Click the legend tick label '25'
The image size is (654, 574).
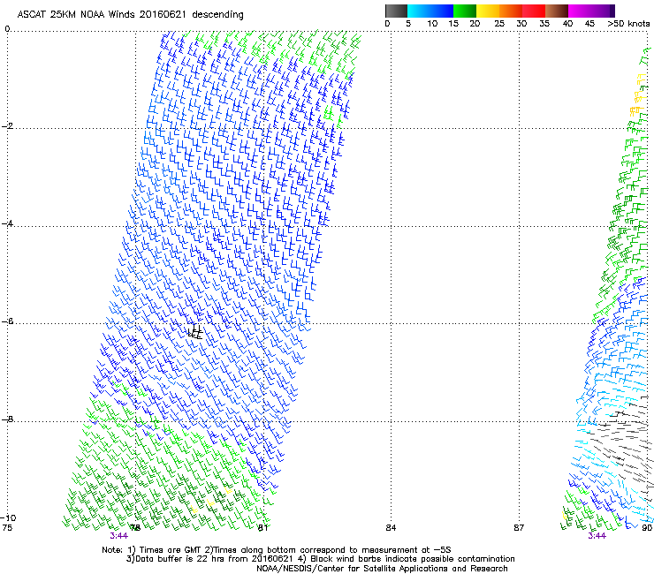point(499,24)
